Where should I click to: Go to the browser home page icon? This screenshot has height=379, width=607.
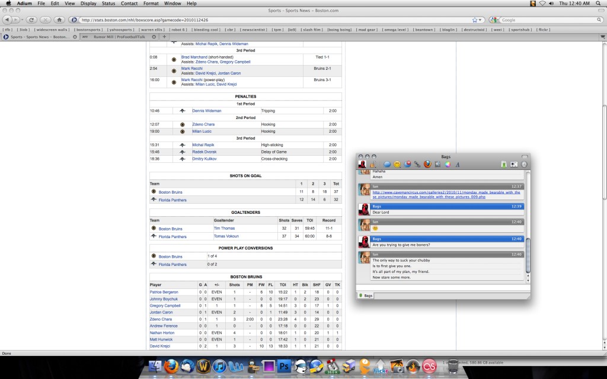click(59, 20)
